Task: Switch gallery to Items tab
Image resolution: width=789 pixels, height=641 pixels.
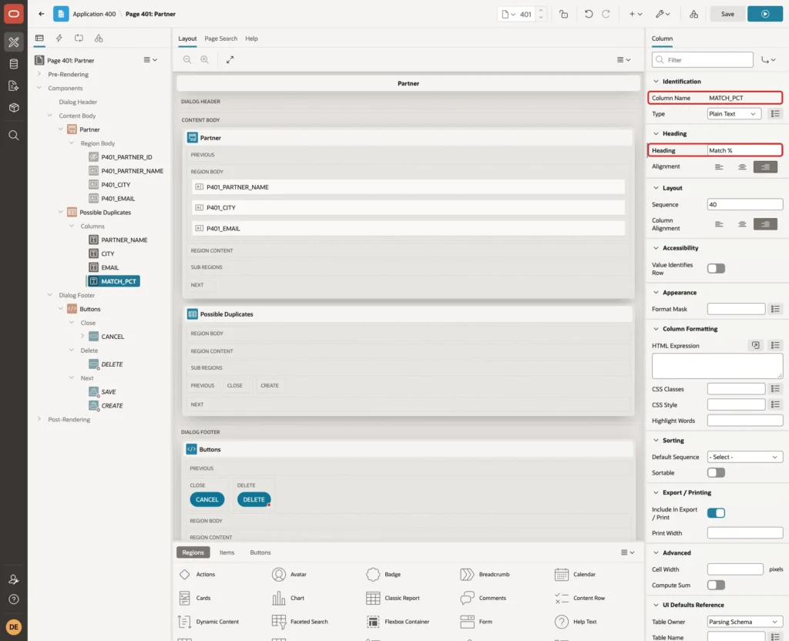Action: 227,552
